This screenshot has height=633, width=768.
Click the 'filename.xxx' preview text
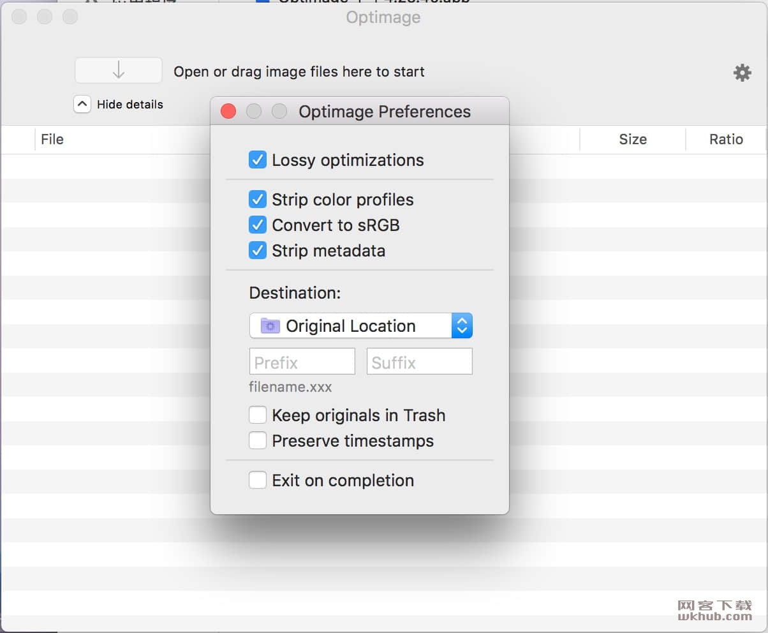(290, 387)
